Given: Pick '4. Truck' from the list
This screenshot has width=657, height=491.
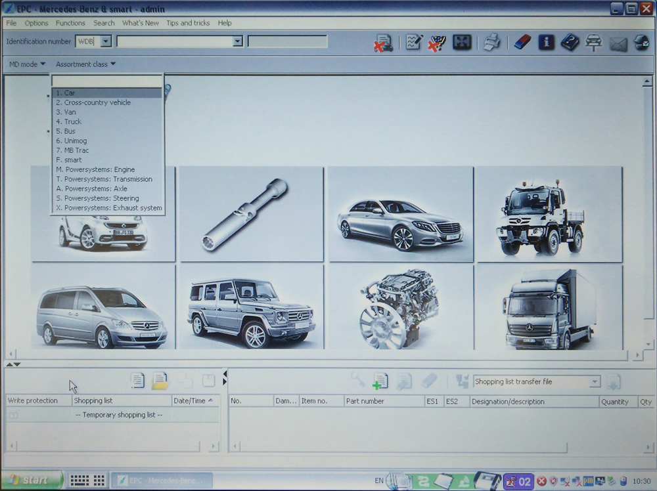Looking at the screenshot, I should pyautogui.click(x=107, y=122).
